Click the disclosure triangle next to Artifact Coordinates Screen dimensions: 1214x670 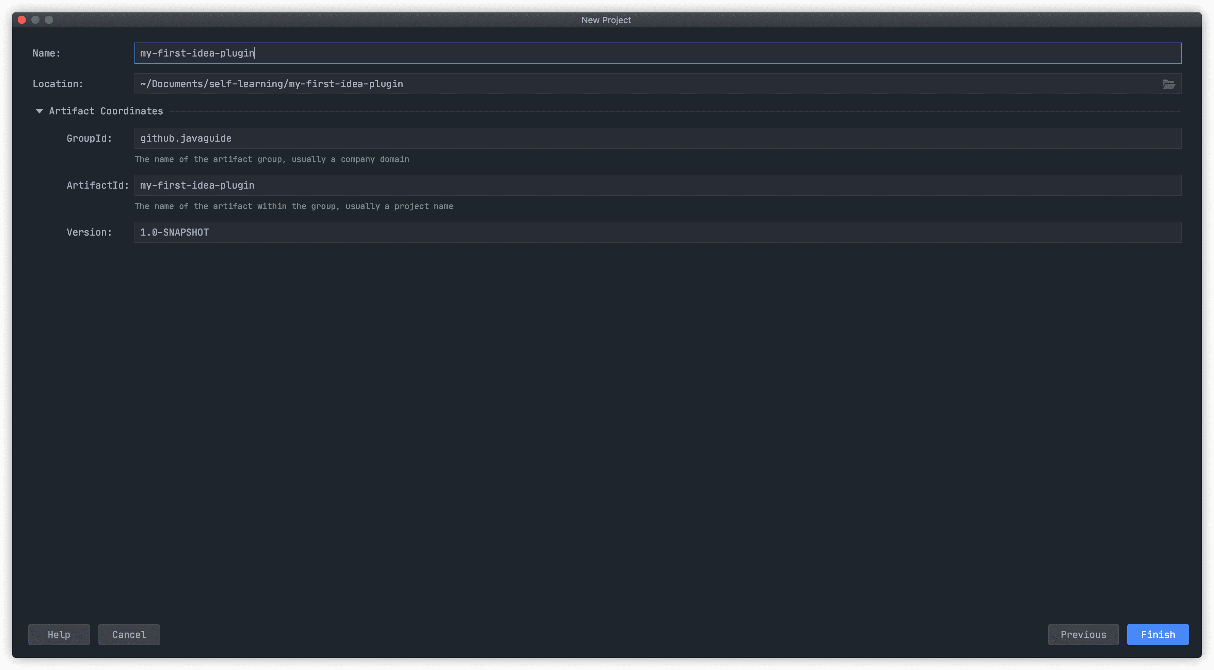[39, 111]
